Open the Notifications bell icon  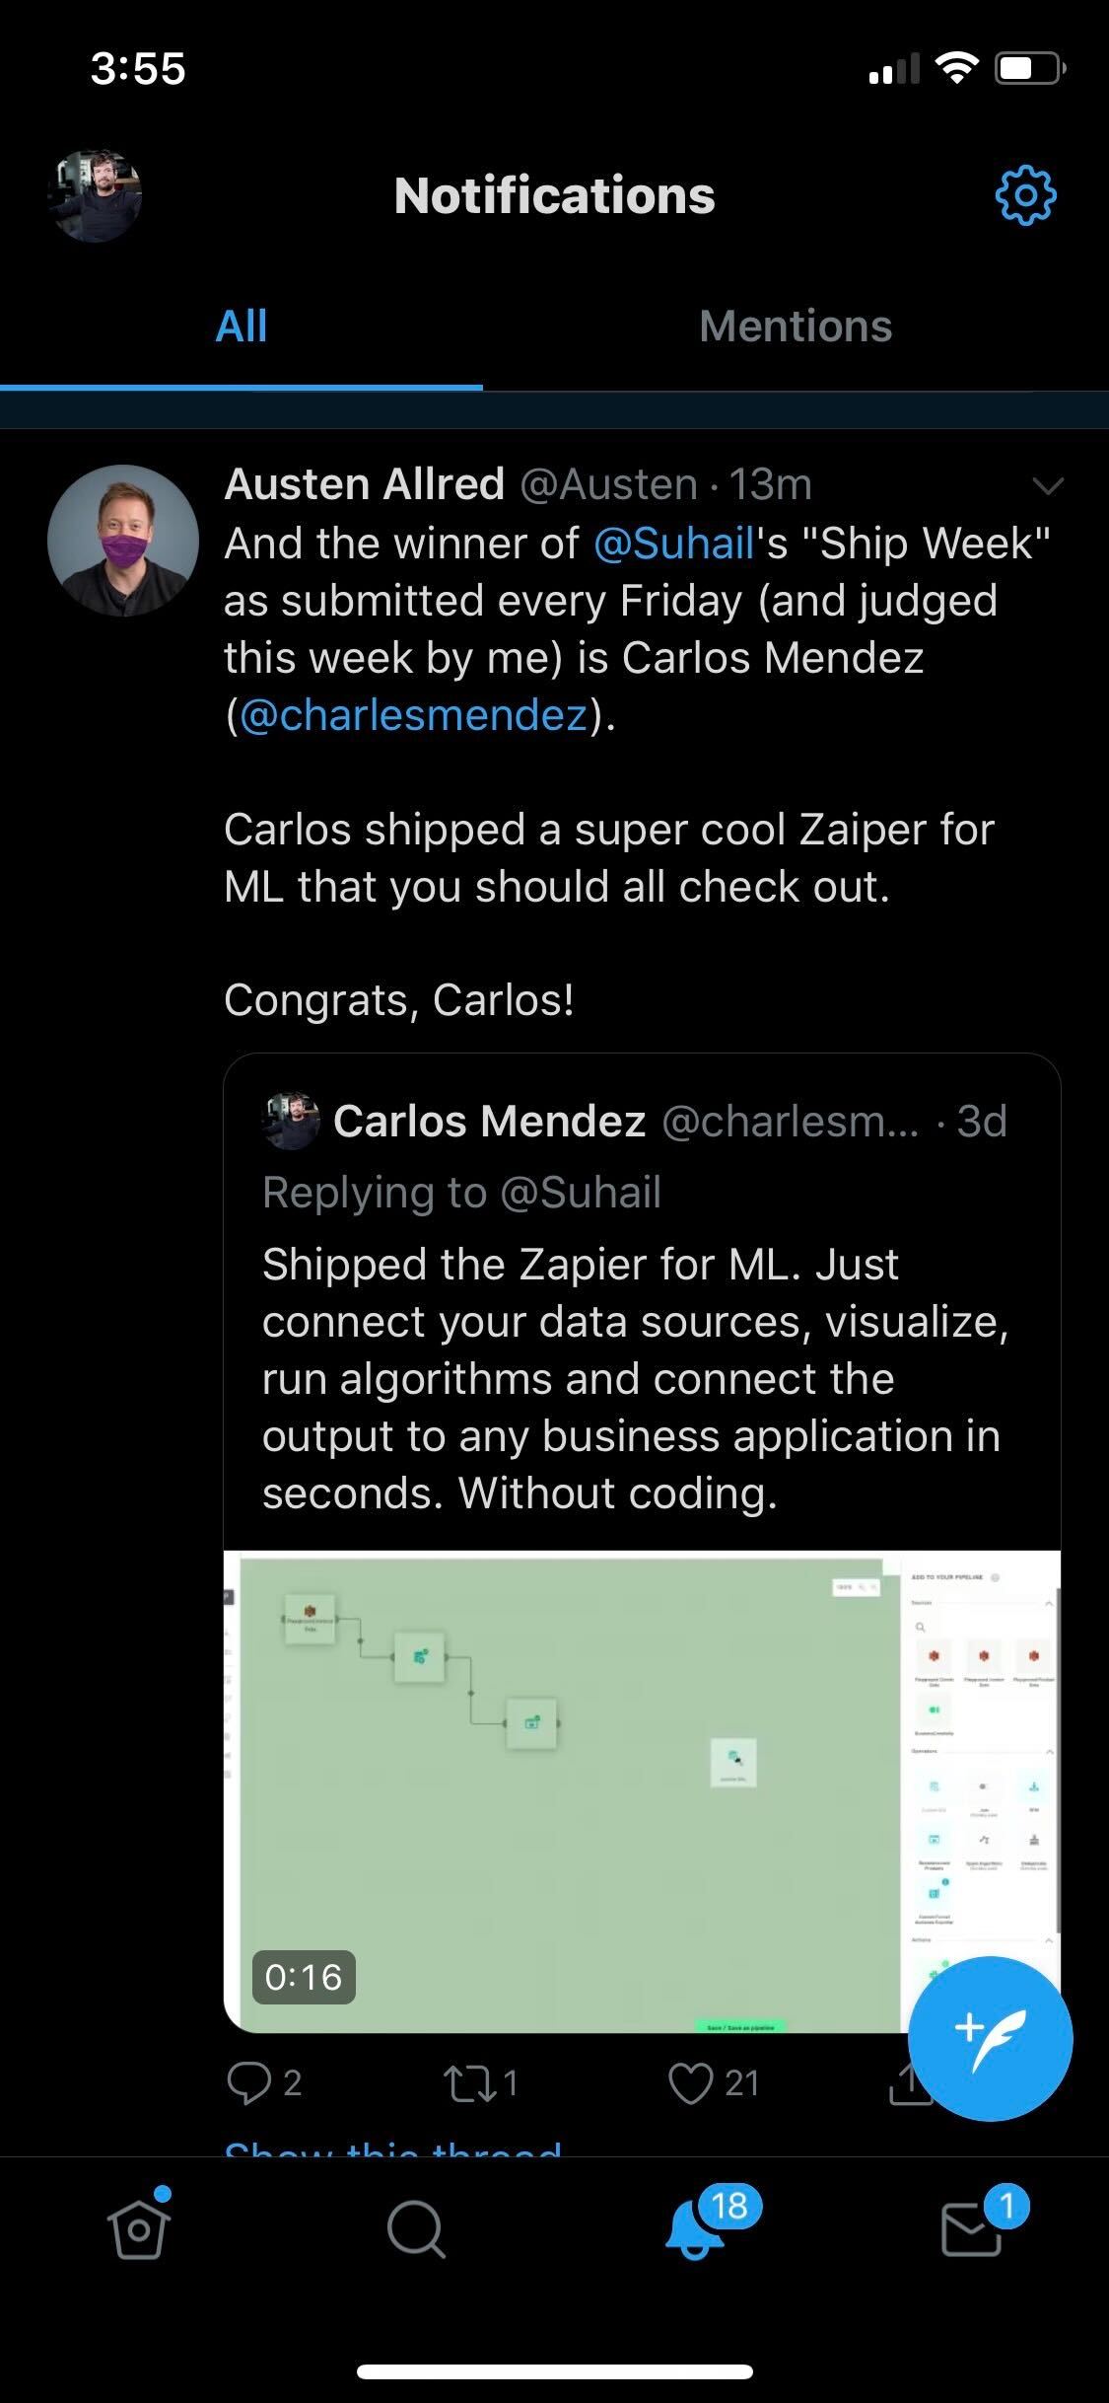696,2227
